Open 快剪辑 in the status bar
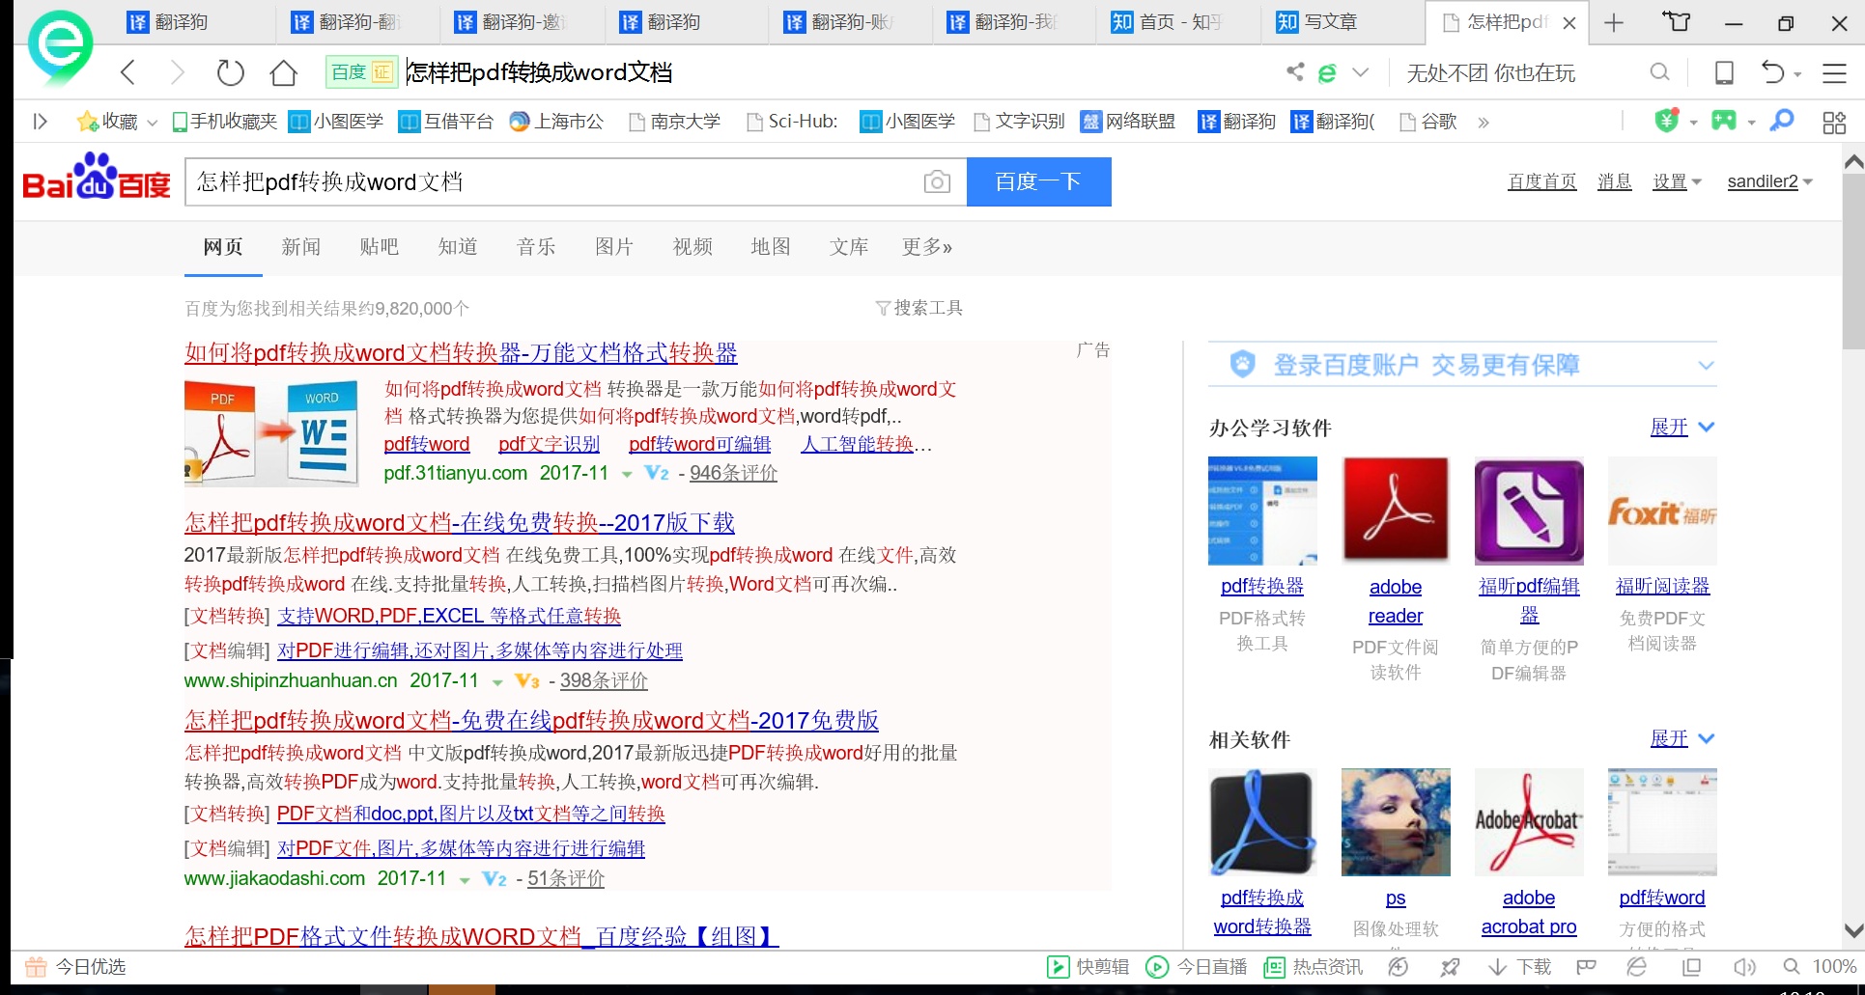1865x995 pixels. [x=1088, y=966]
